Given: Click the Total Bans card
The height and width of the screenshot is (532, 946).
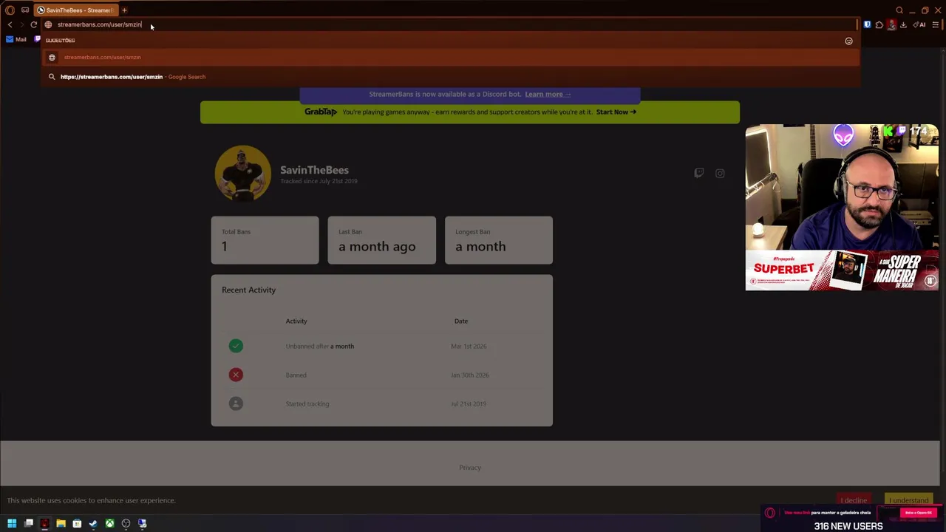Looking at the screenshot, I should pyautogui.click(x=265, y=240).
